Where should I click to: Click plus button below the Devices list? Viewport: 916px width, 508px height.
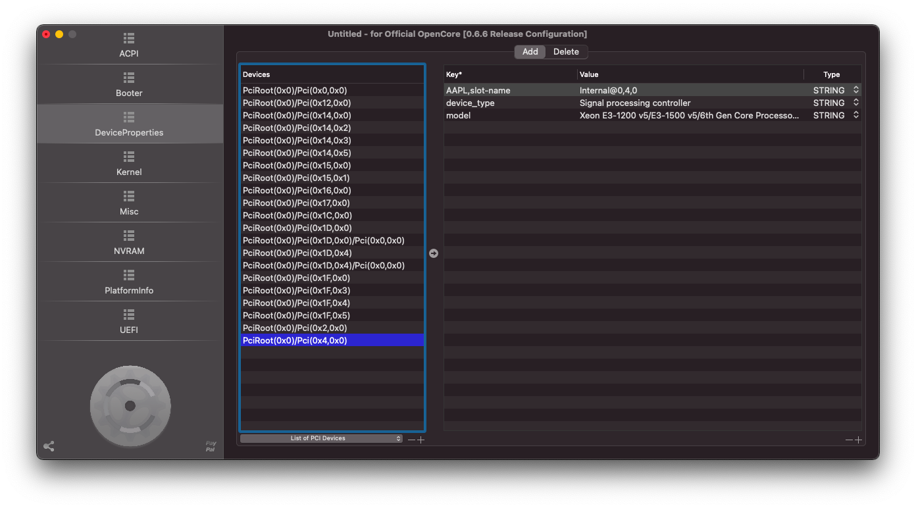coord(421,440)
